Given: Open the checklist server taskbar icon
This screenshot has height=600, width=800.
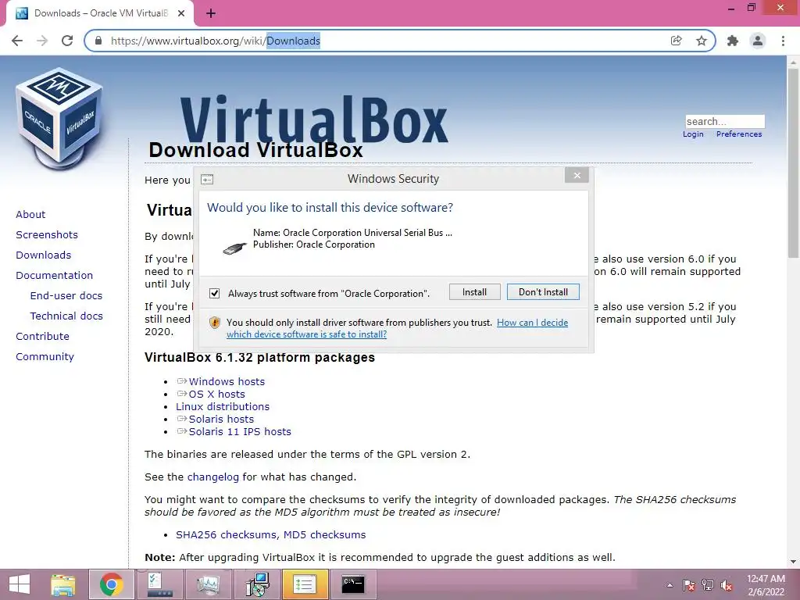Looking at the screenshot, I should [x=159, y=584].
